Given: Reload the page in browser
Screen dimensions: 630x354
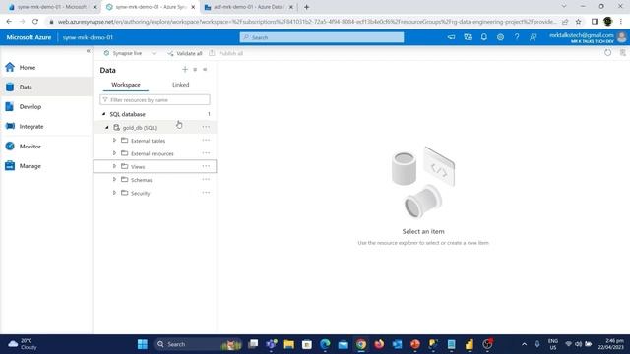Looking at the screenshot, I should [35, 22].
